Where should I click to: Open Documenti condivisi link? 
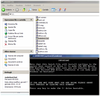pyautogui.click(x=15, y=62)
